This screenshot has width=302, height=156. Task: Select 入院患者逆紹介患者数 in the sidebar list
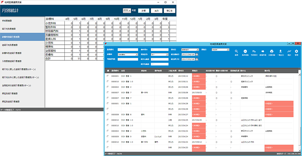click(x=22, y=61)
